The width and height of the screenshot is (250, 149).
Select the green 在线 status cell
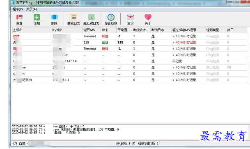[105, 43]
